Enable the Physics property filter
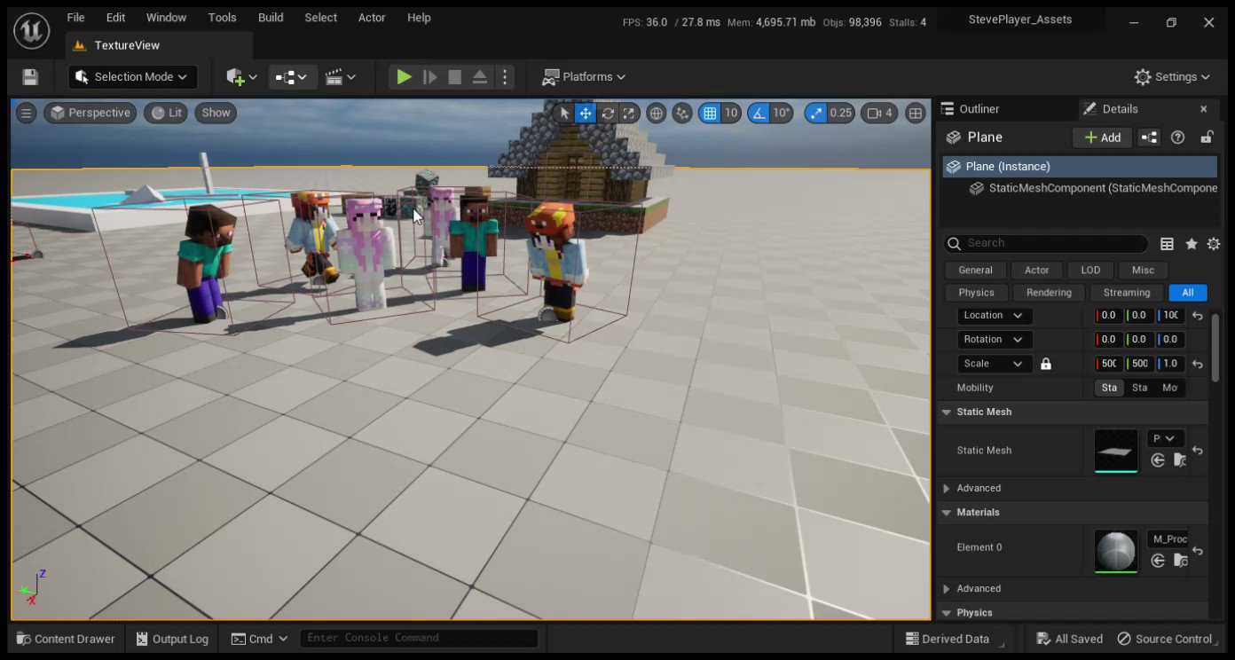This screenshot has width=1235, height=660. tap(975, 292)
